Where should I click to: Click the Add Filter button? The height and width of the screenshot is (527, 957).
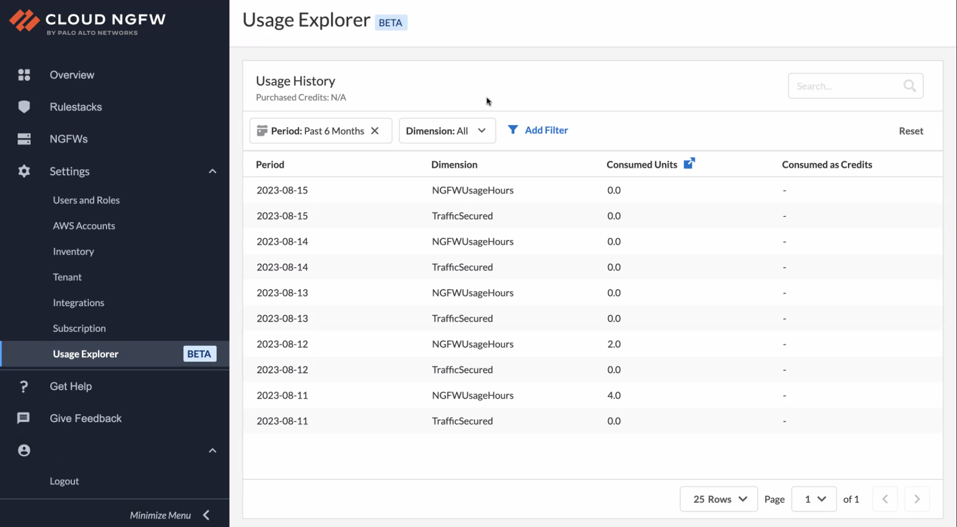[x=538, y=130]
